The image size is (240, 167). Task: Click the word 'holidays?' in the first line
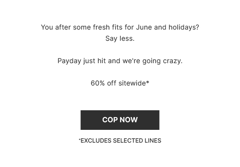point(184,28)
